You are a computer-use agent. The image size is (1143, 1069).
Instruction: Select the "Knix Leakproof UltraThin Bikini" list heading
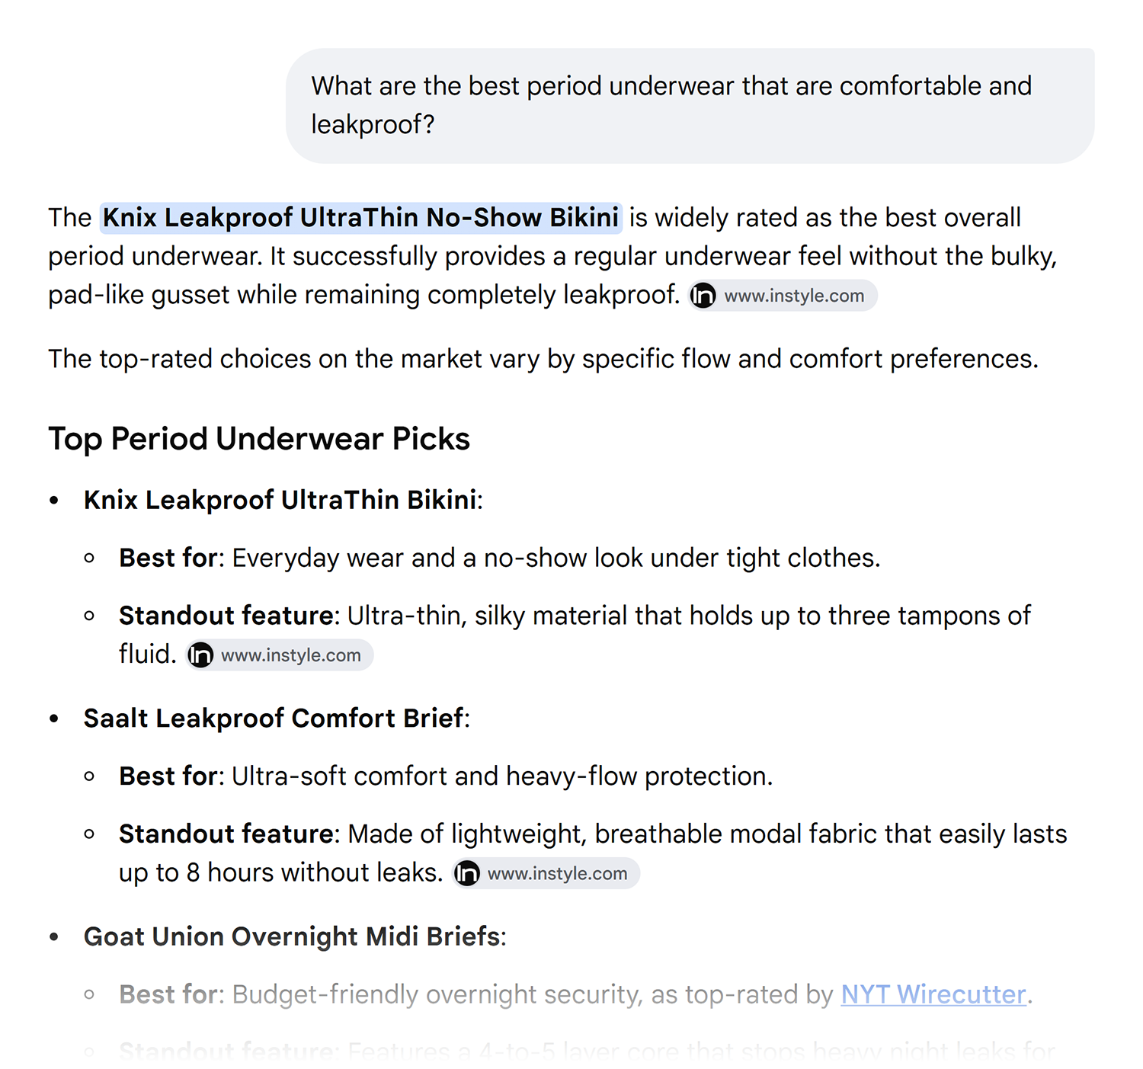pos(280,500)
